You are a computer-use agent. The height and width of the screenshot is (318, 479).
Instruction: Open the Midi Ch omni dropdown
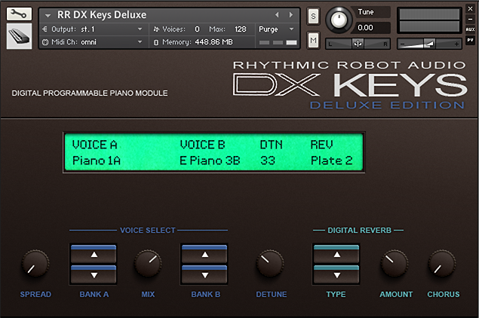[x=92, y=41]
